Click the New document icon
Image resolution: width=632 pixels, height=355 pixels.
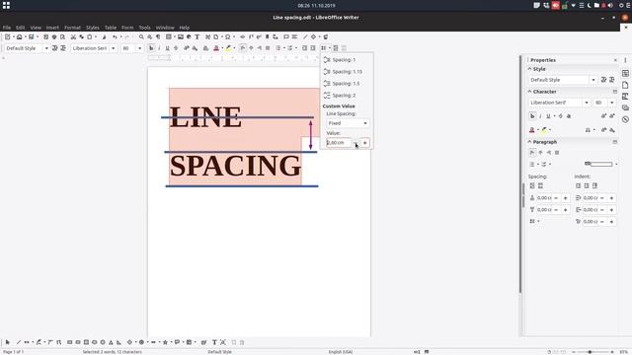(x=8, y=36)
